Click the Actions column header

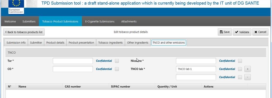[x=224, y=87]
